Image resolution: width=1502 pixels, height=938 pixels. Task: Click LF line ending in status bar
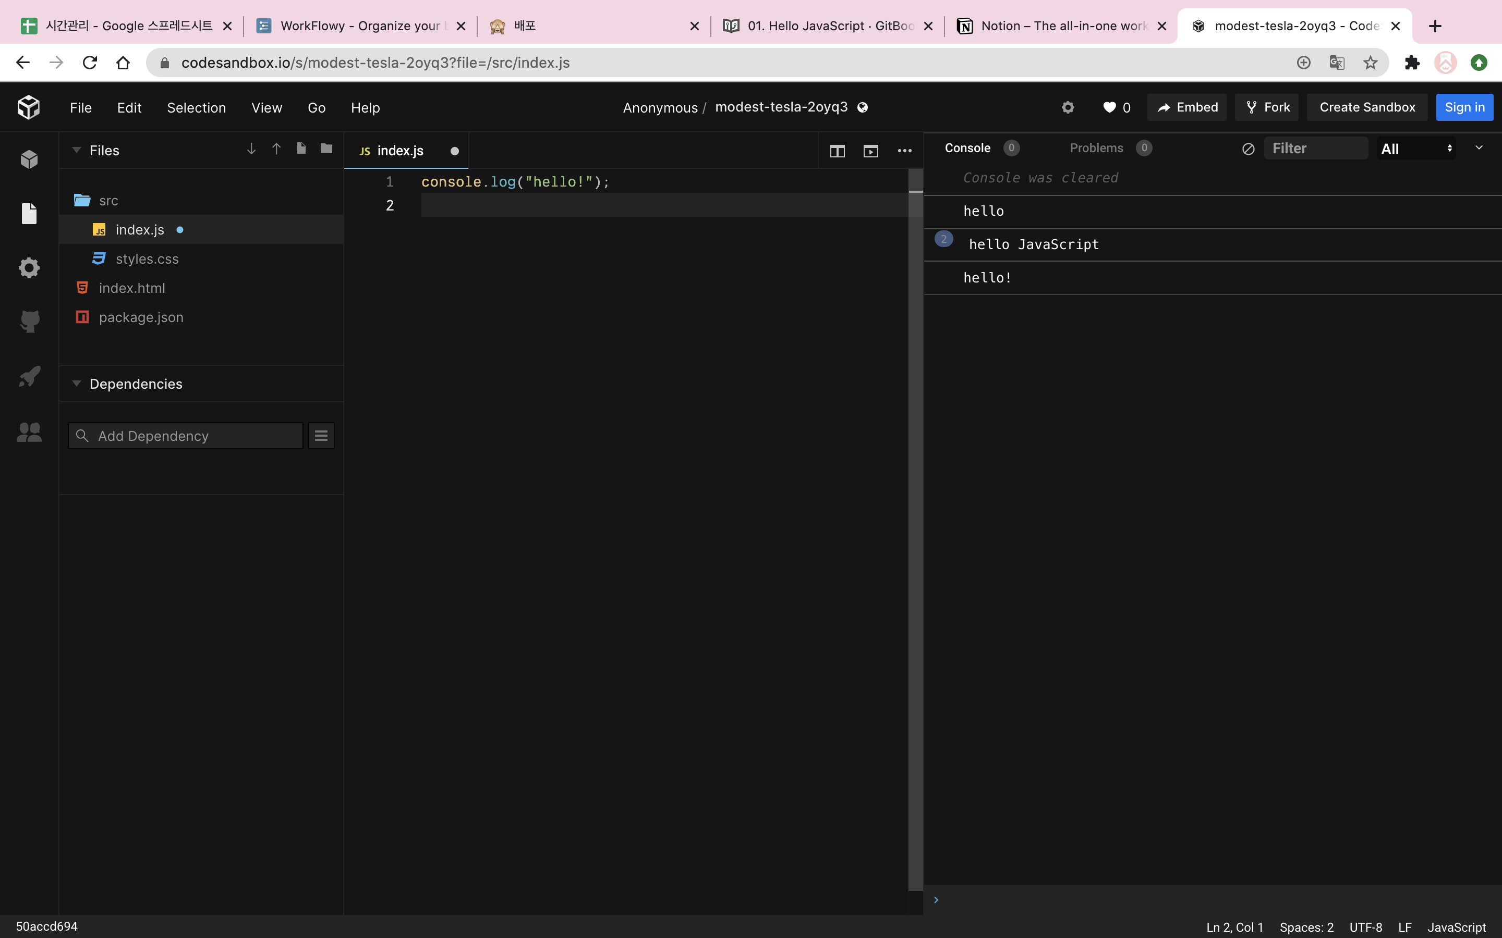(x=1404, y=928)
